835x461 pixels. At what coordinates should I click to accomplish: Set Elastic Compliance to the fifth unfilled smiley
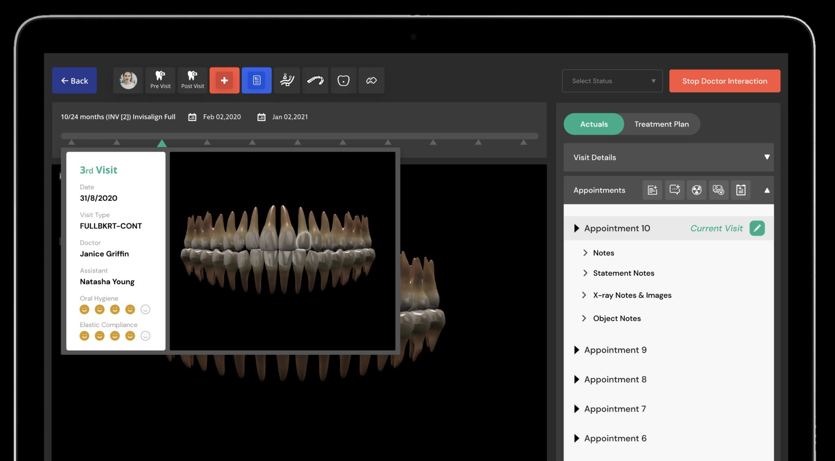tap(146, 336)
